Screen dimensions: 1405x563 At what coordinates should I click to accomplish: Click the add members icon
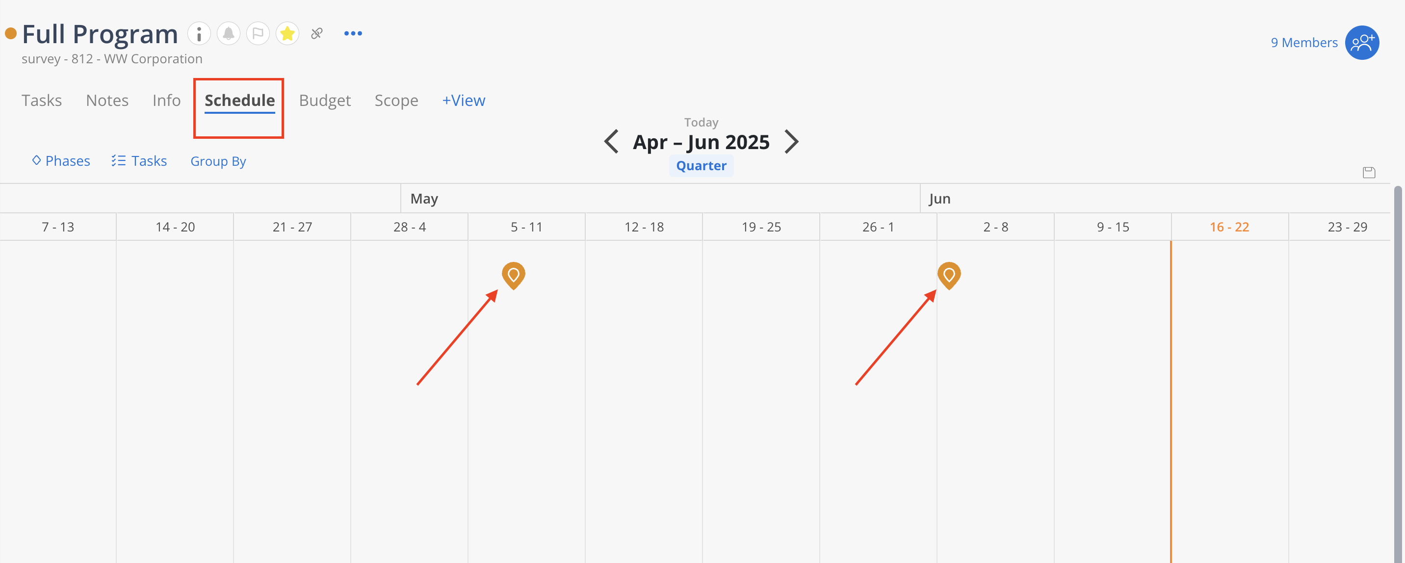click(1362, 43)
